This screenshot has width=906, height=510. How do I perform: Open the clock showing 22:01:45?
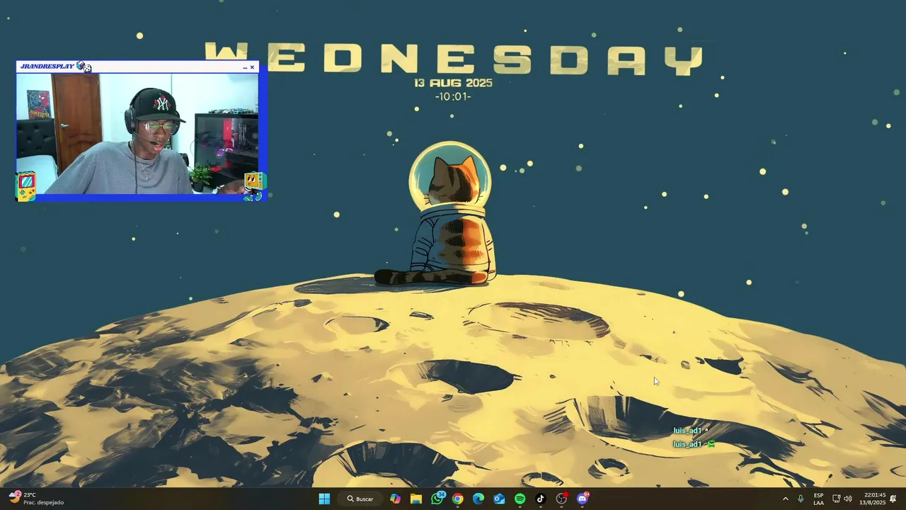pos(873,499)
